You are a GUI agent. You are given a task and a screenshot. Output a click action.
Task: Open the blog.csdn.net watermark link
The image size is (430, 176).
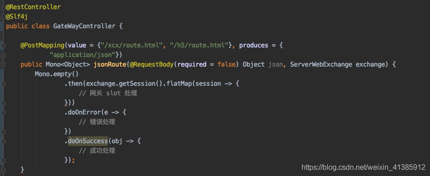pyautogui.click(x=363, y=167)
